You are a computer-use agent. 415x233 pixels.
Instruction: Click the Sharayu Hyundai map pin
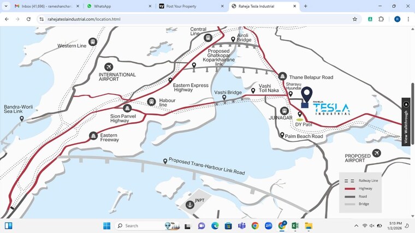[x=290, y=94]
